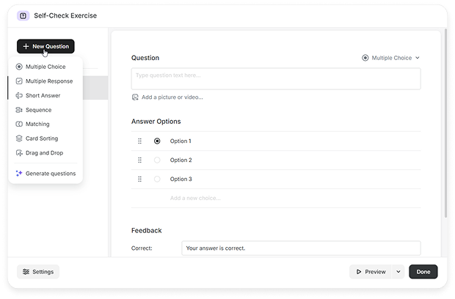
Task: Click drag handle icon for Option 2
Action: [x=139, y=160]
